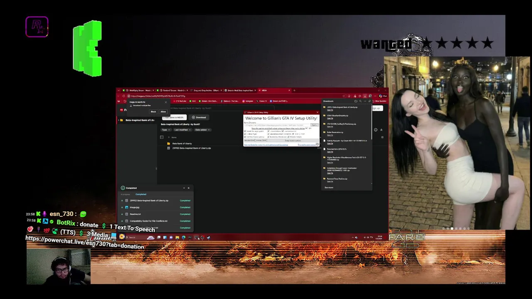
Task: Click Setup launch options button
Action: pos(293,140)
